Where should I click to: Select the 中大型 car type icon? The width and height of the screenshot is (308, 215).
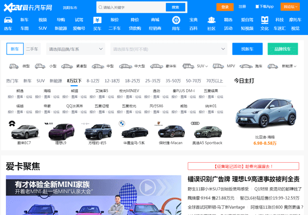tap(126, 66)
